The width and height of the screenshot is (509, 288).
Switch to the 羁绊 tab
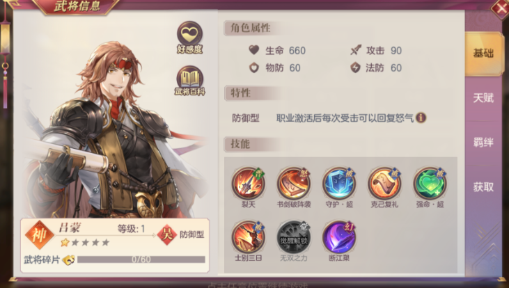point(483,143)
